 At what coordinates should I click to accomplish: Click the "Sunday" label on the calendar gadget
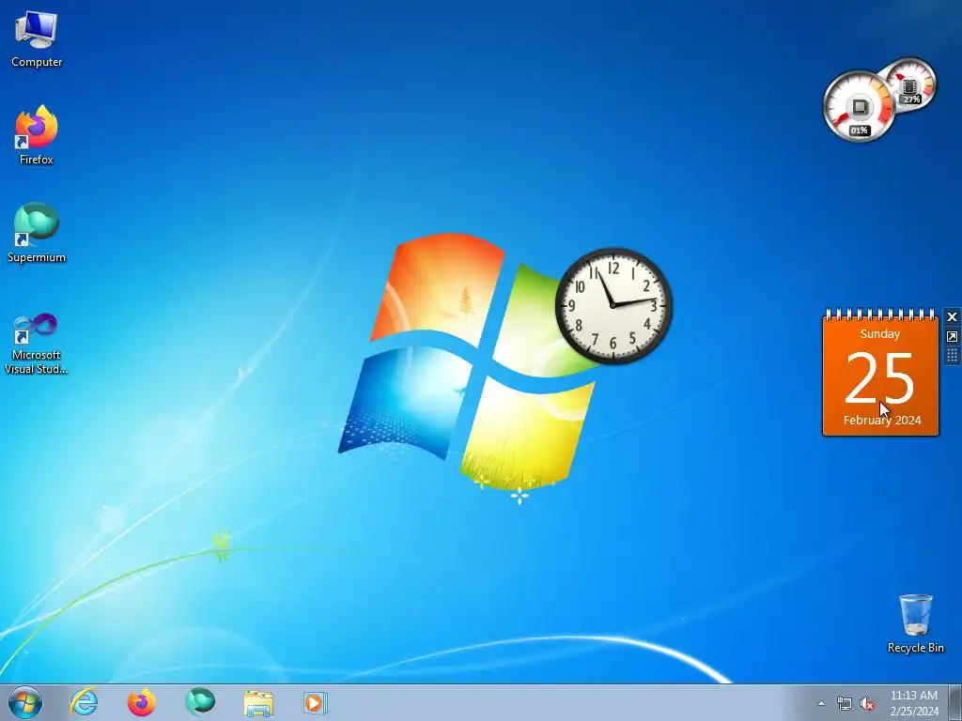pos(879,334)
